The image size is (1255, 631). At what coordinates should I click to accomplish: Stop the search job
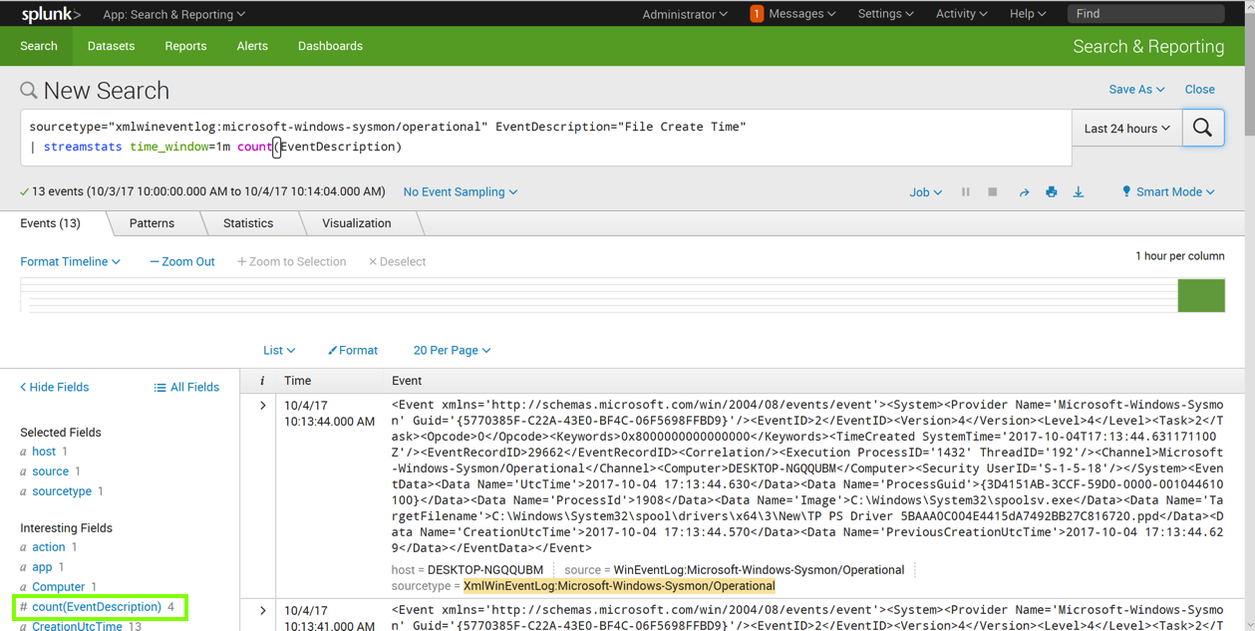[x=992, y=192]
